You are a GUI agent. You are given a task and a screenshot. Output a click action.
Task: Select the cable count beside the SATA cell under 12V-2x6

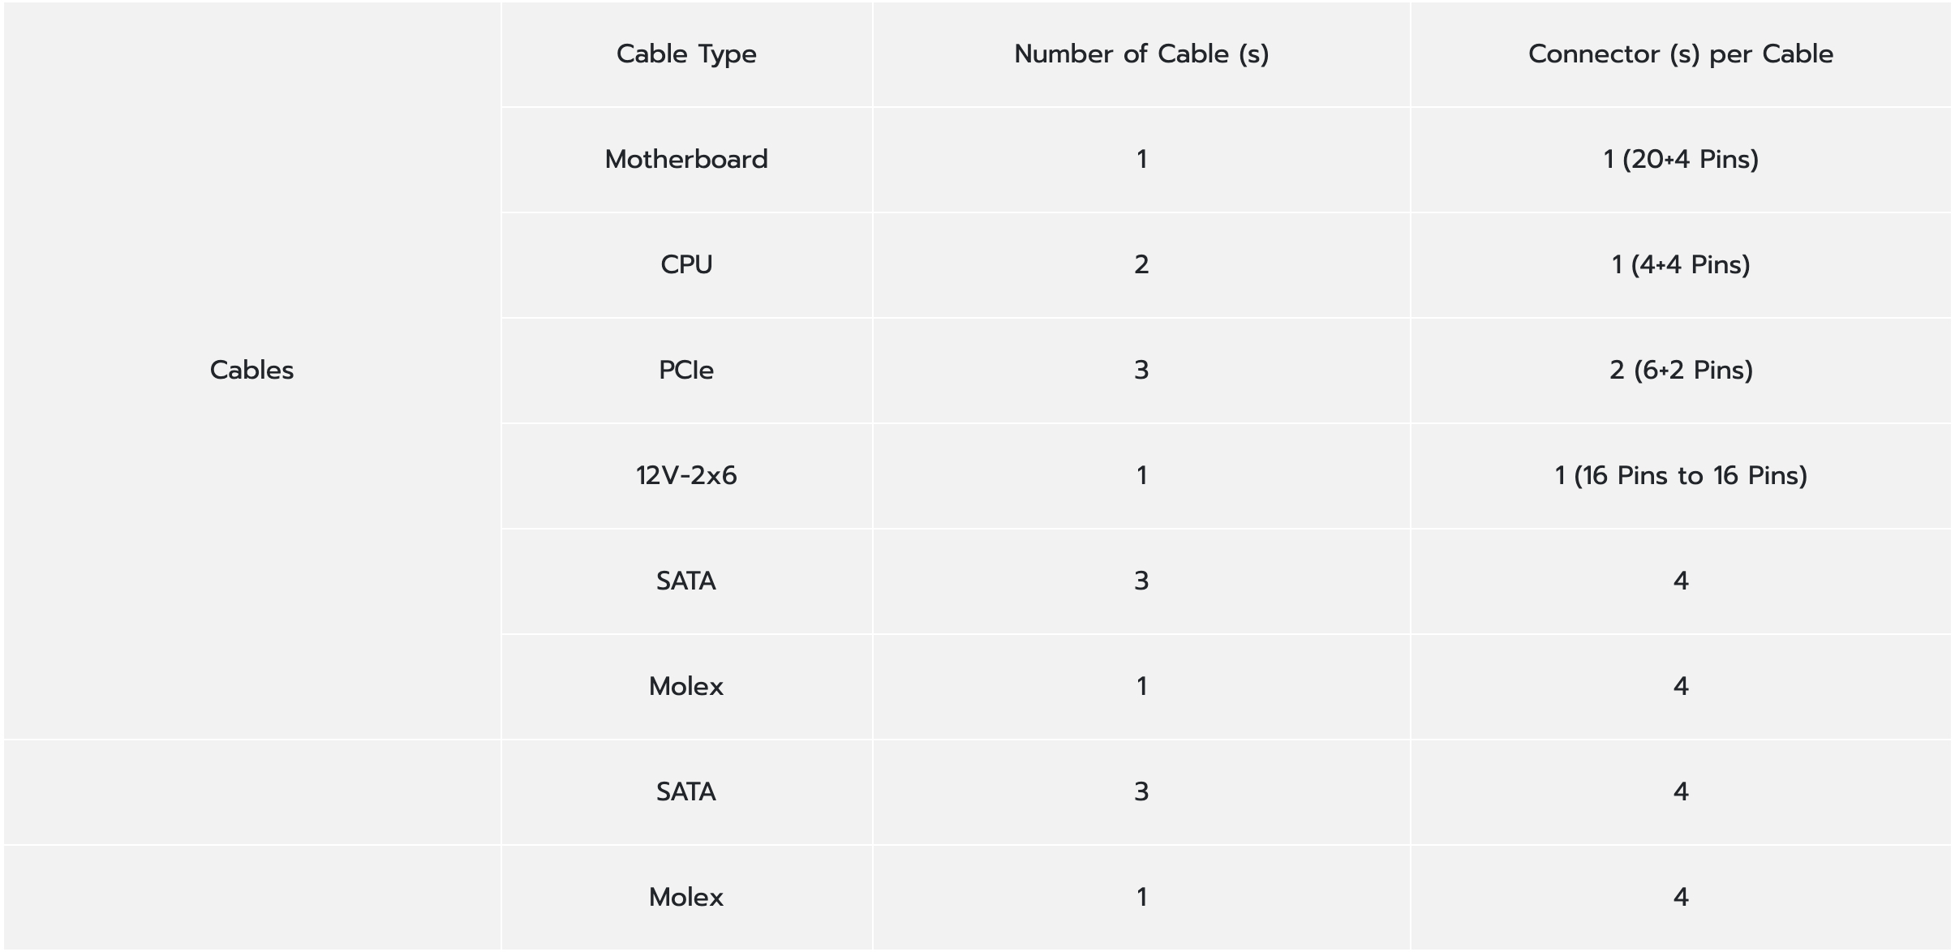1141,581
